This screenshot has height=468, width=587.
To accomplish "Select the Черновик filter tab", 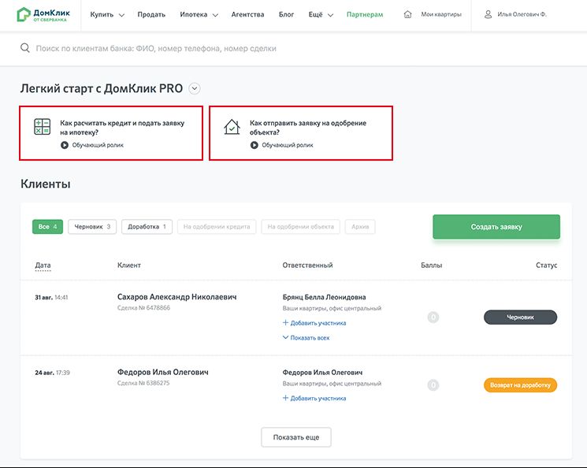I will pyautogui.click(x=92, y=226).
